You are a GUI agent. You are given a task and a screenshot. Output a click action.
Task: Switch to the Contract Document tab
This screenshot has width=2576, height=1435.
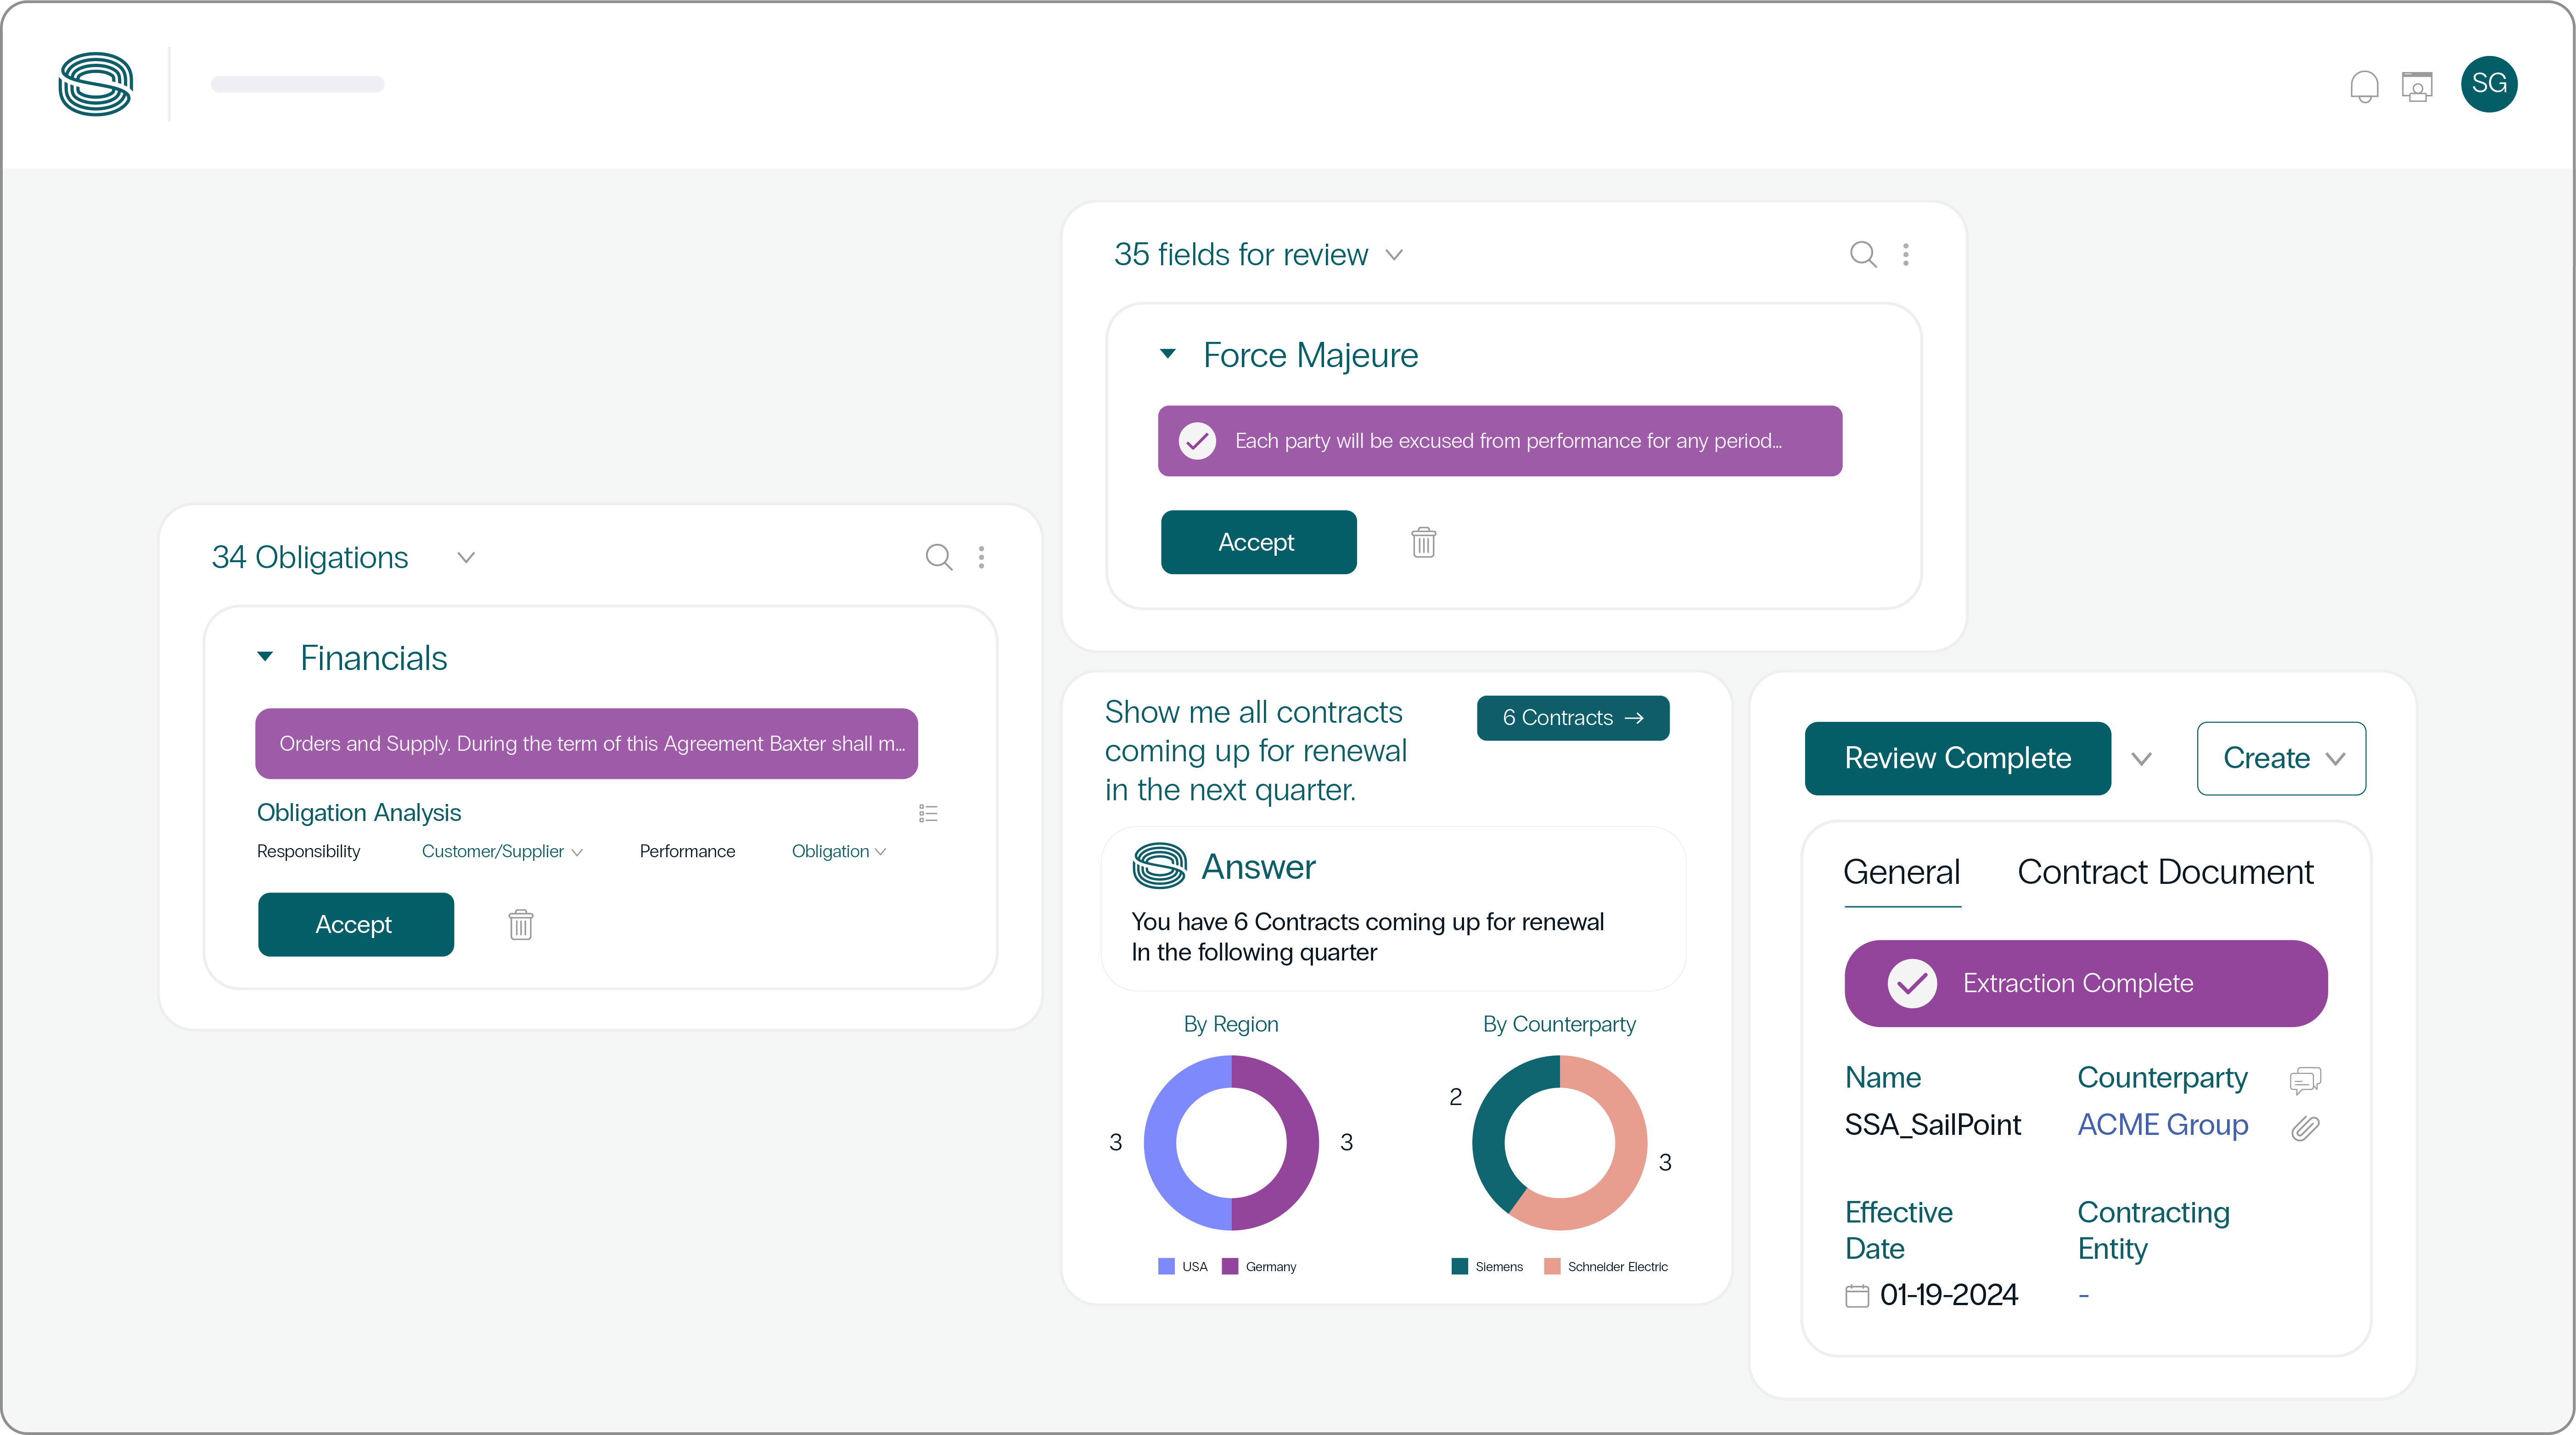tap(2165, 872)
